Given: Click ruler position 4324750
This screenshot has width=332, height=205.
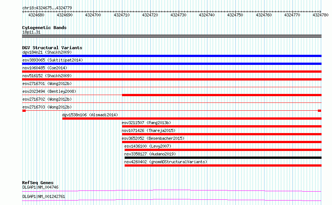Looking at the screenshot, I should pyautogui.click(x=235, y=15).
